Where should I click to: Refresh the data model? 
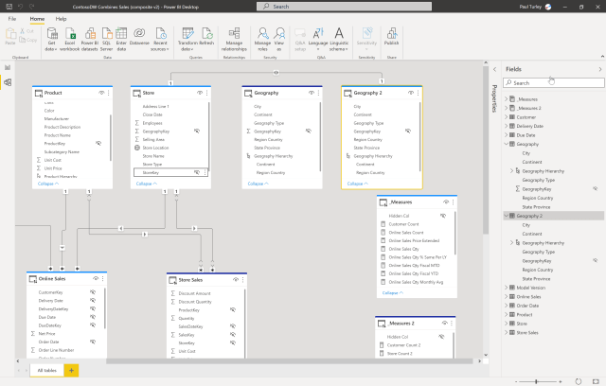(206, 37)
